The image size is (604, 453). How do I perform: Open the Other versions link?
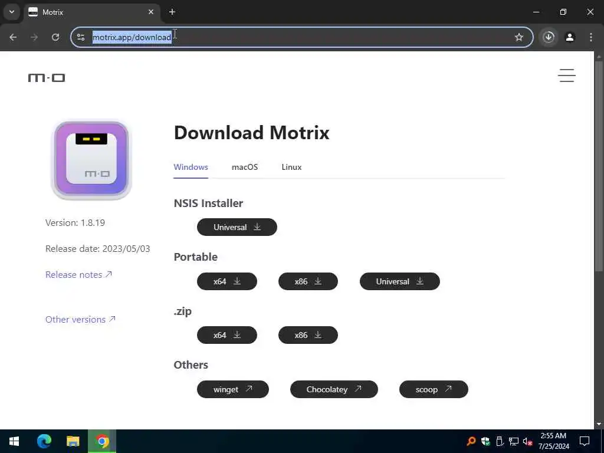[x=80, y=319]
